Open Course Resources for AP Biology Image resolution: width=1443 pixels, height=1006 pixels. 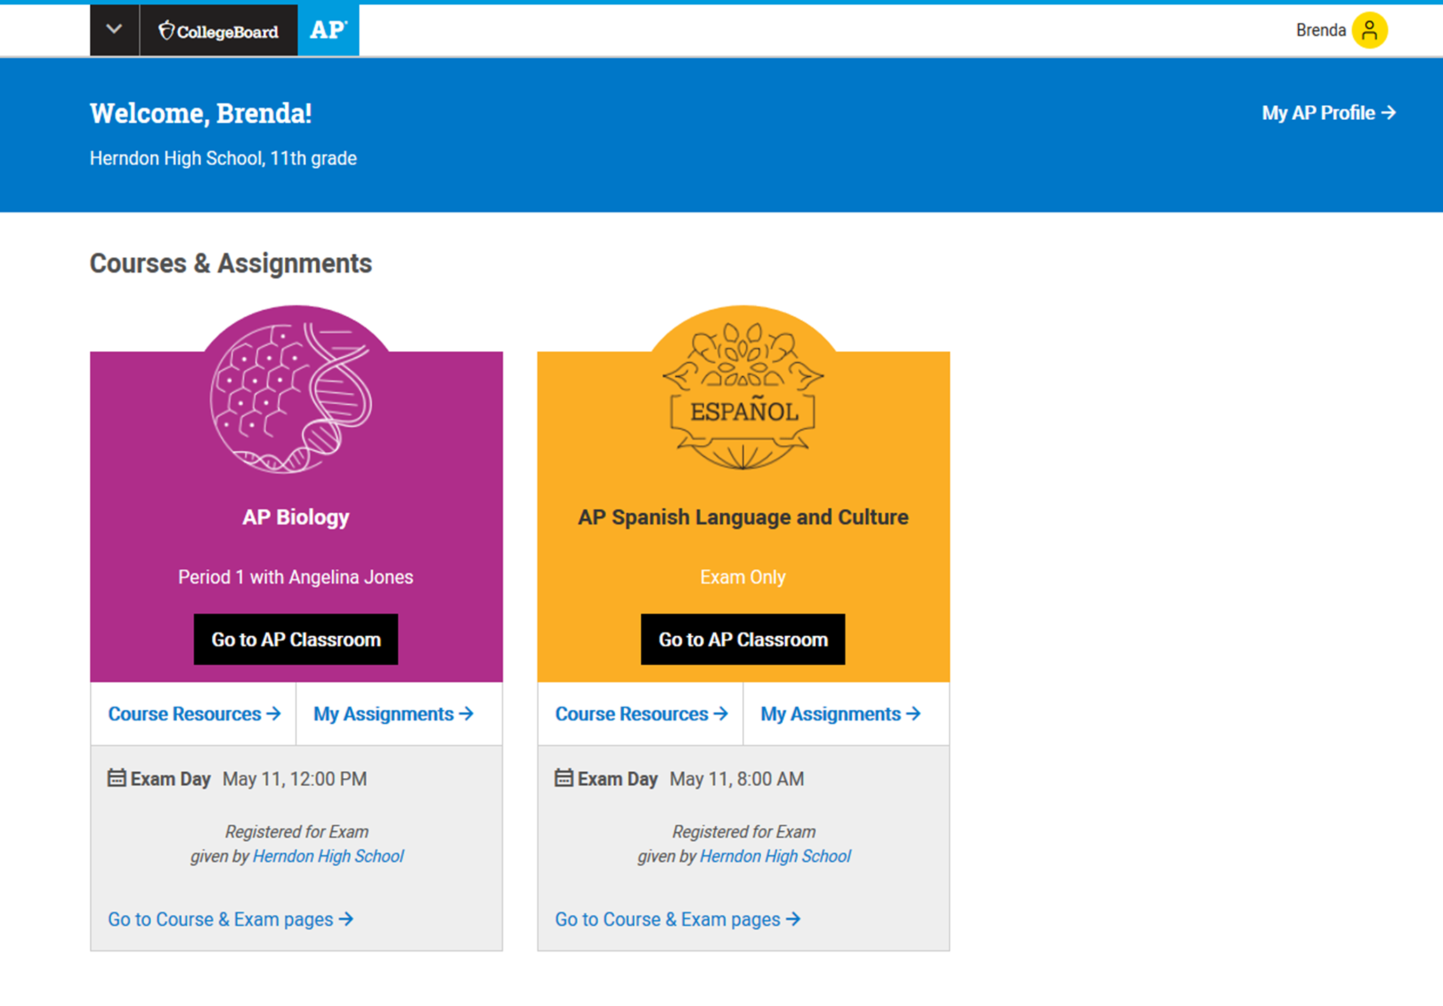(194, 714)
